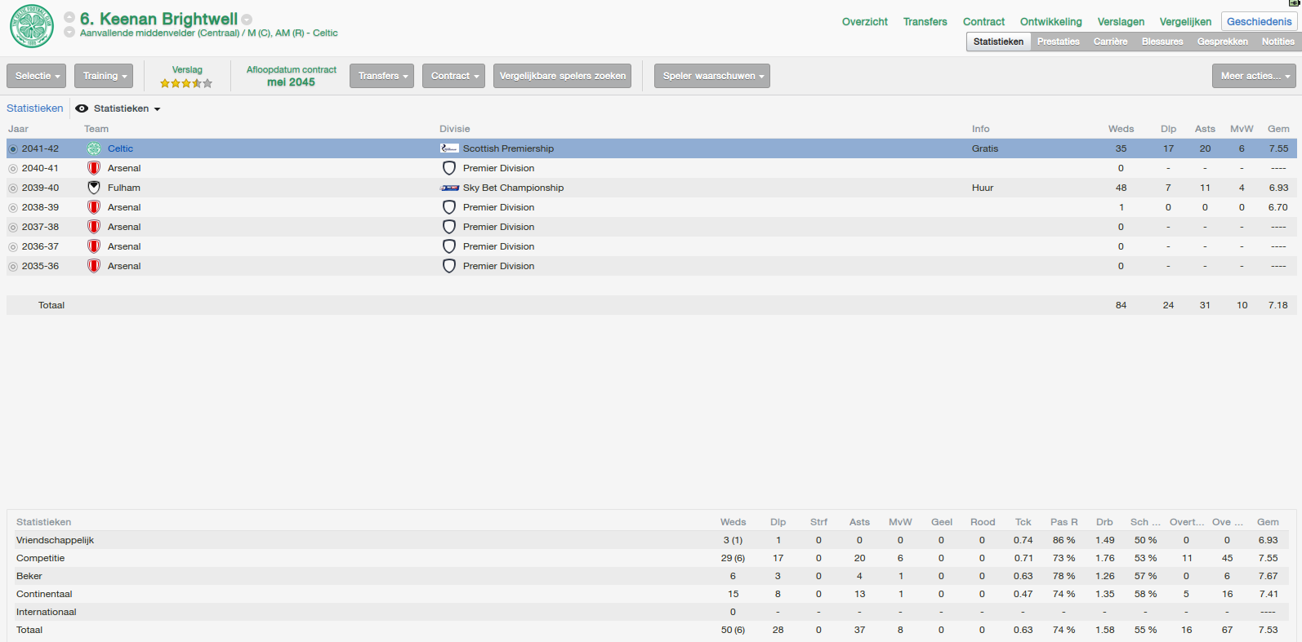The image size is (1302, 642).
Task: Click the Fulham club badge icon
Action: 94,188
